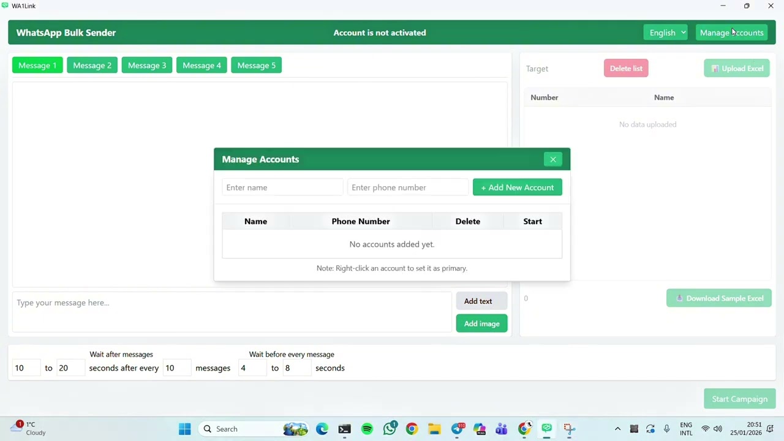Switch to the Message 5 tab

[256, 66]
